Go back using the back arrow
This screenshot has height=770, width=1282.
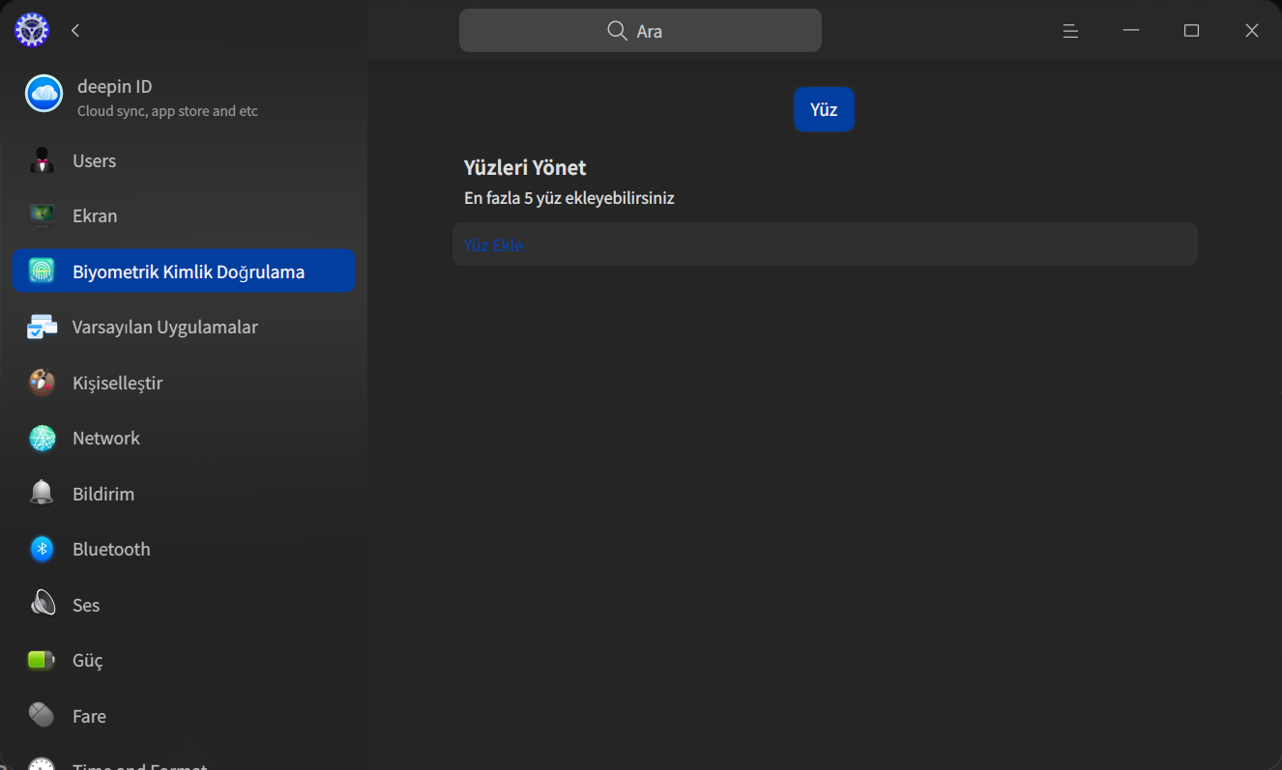(x=75, y=31)
